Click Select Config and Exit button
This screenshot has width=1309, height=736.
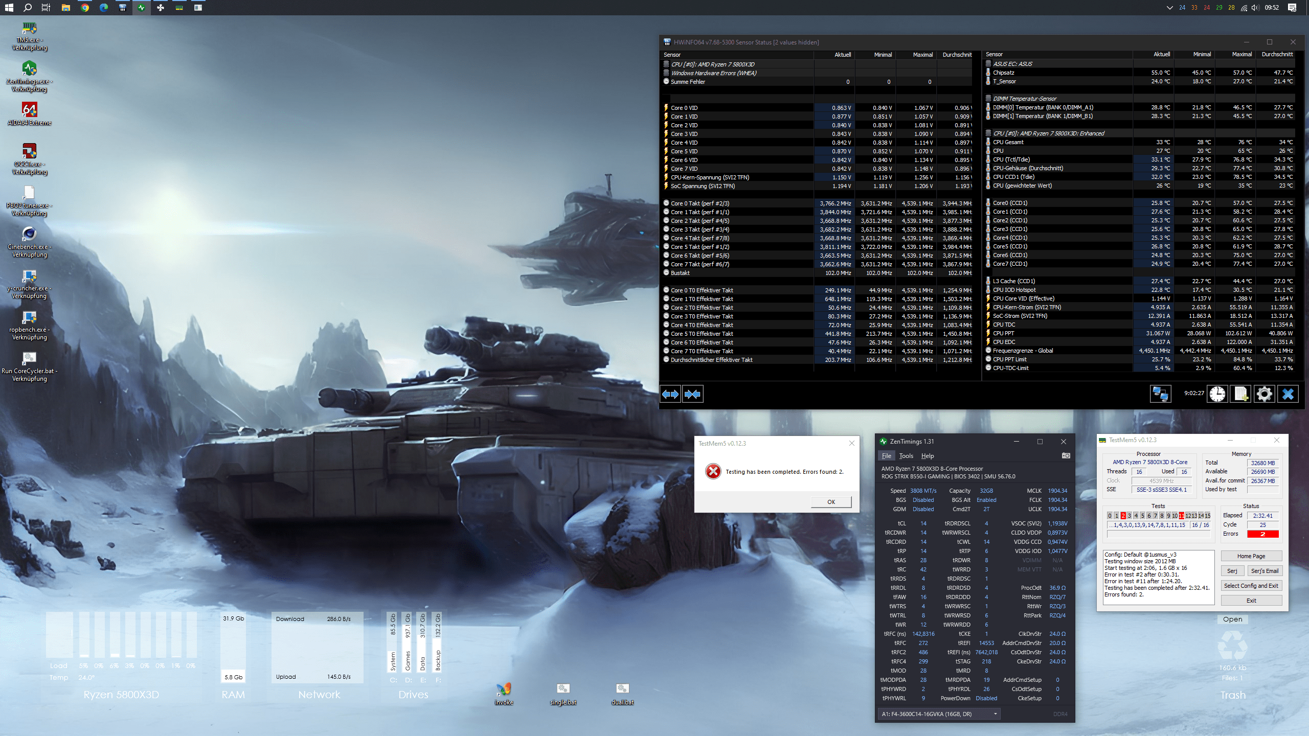[1251, 586]
